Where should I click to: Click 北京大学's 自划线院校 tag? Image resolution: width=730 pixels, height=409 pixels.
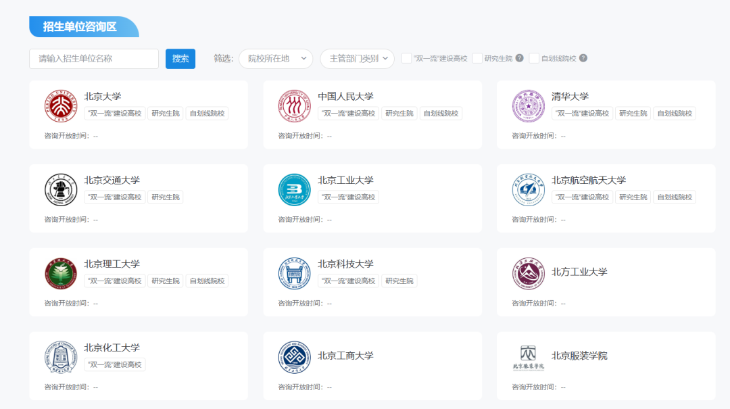point(208,113)
